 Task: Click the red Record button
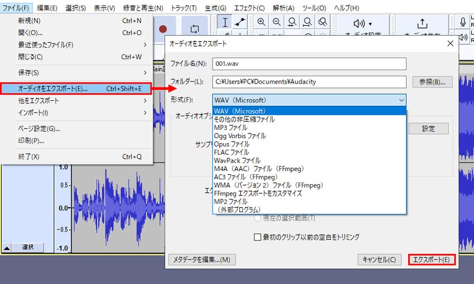click(163, 29)
